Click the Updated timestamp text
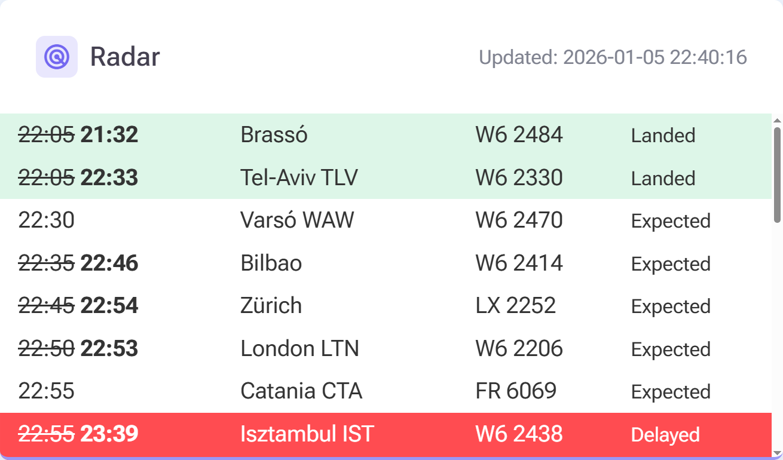 click(x=613, y=57)
